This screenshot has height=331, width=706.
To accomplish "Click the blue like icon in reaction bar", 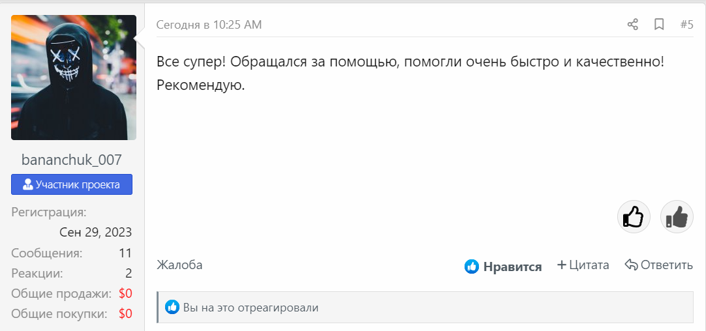I will point(172,307).
